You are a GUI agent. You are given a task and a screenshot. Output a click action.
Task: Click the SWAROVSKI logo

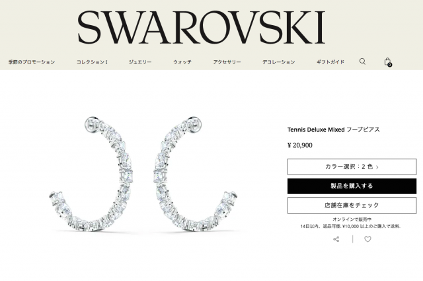pos(201,27)
